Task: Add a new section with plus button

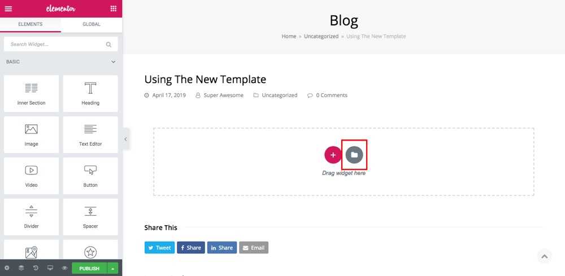Action: pyautogui.click(x=333, y=155)
